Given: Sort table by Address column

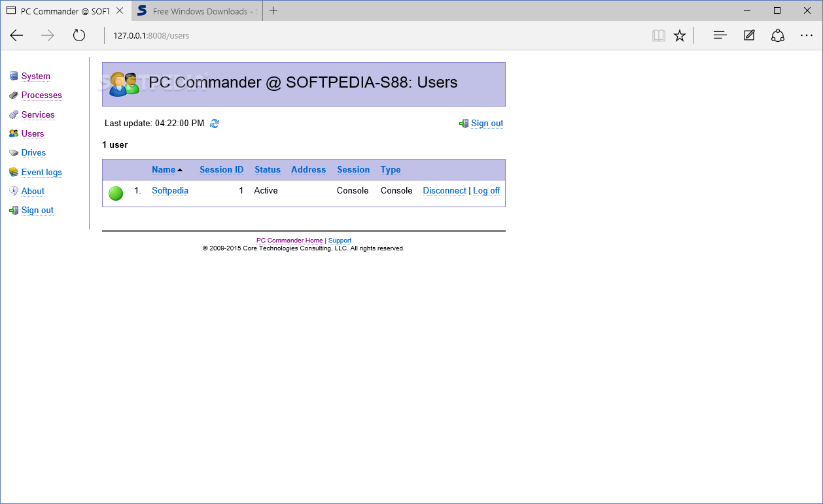Looking at the screenshot, I should (x=308, y=170).
